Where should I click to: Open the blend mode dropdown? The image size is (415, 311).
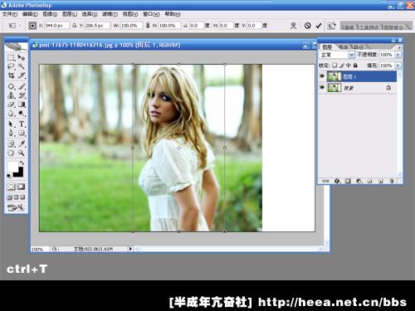coord(337,55)
